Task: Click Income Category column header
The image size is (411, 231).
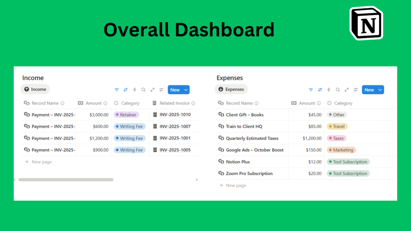Action: [x=130, y=103]
